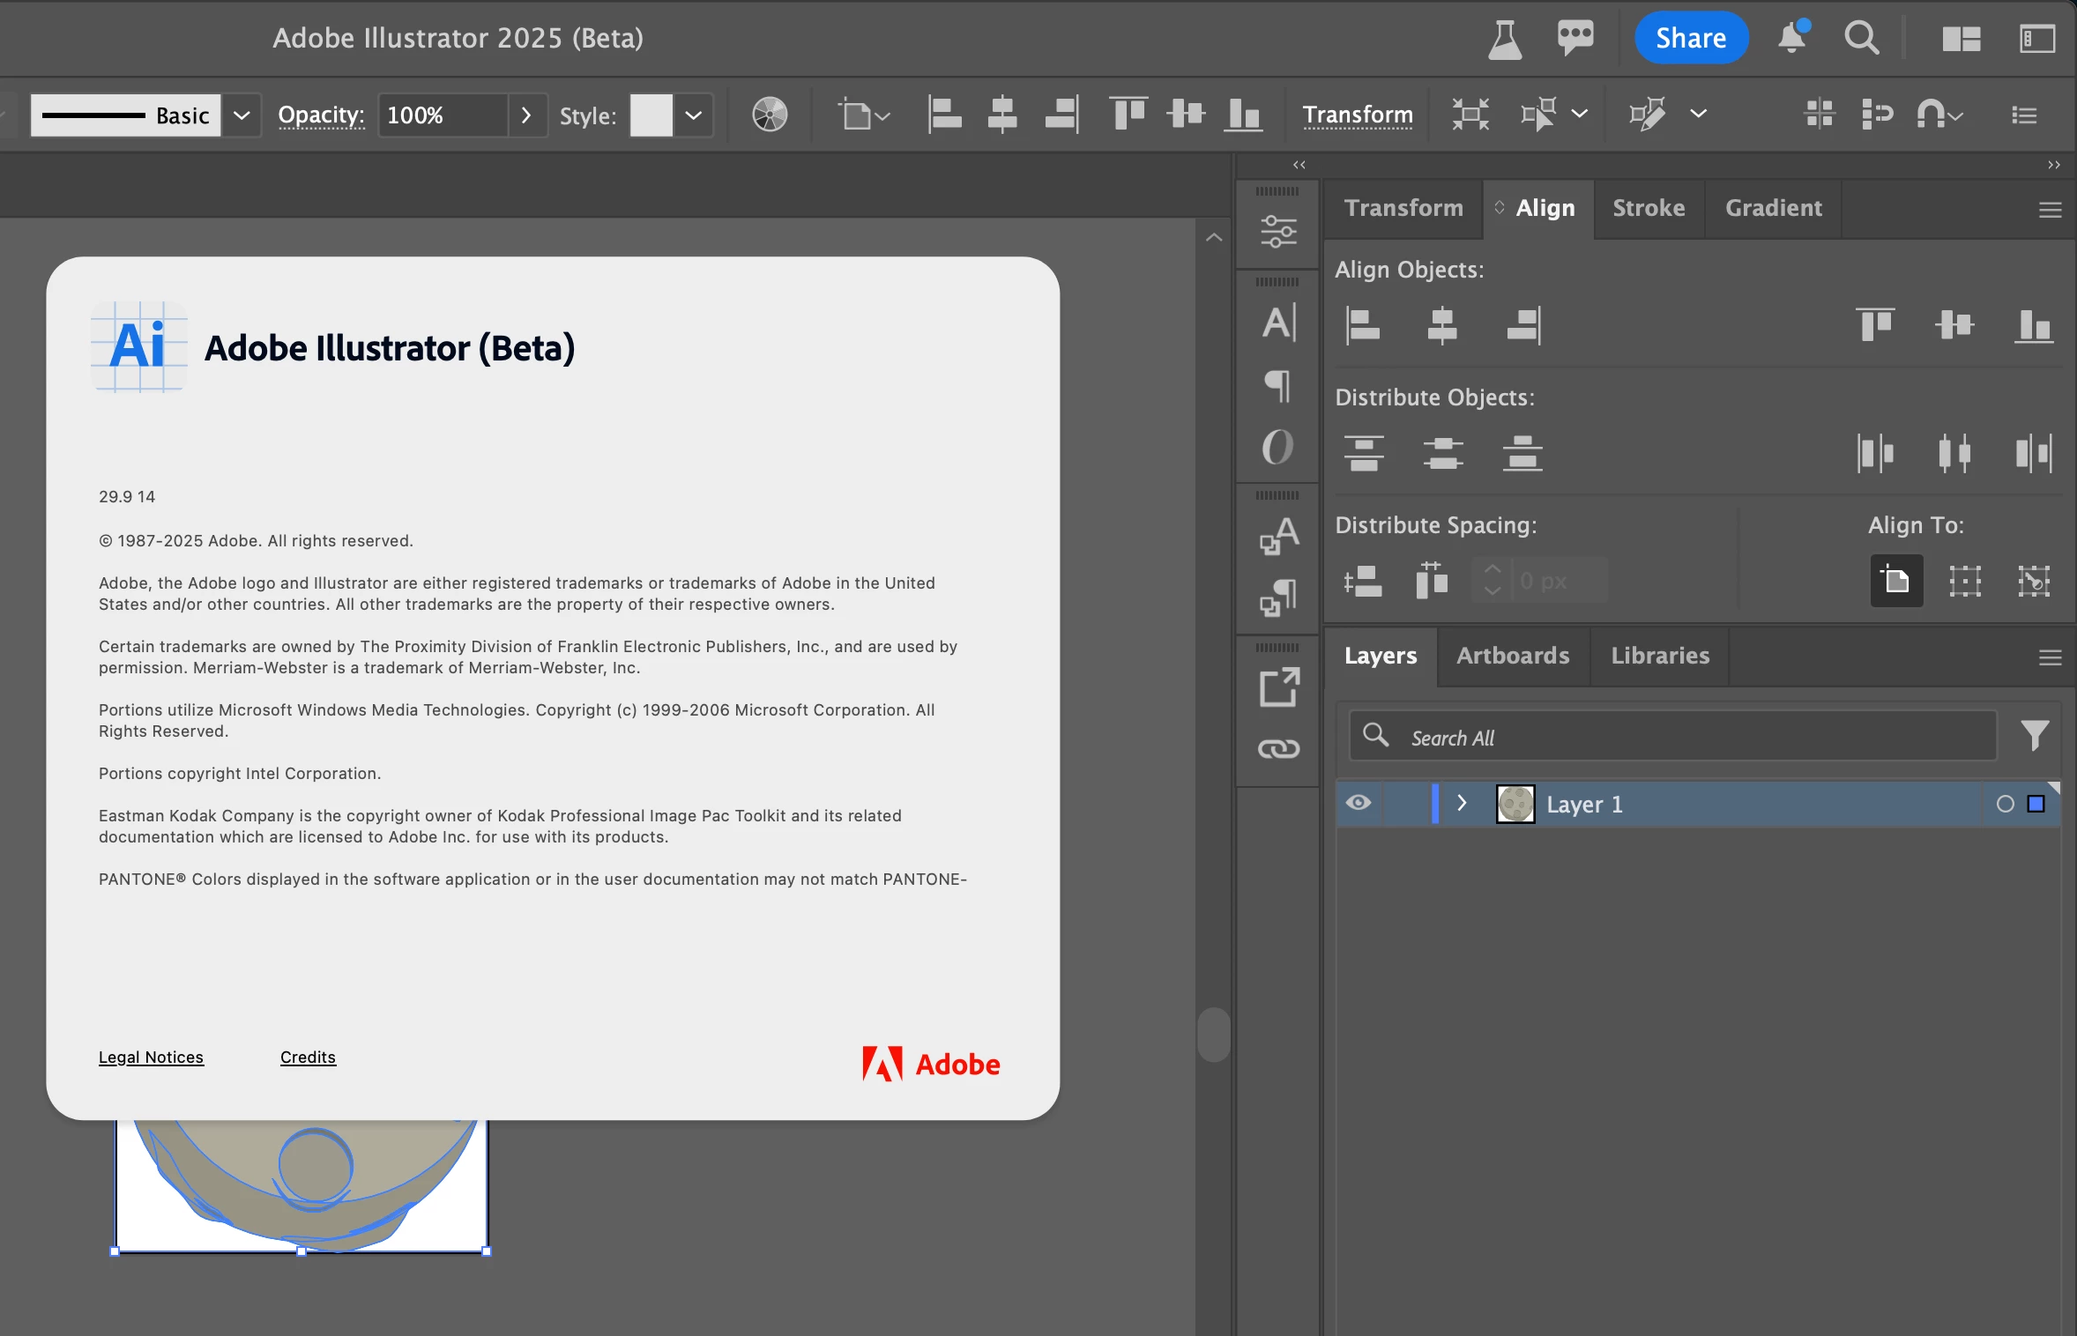Click the Beta flask icon in title bar

pos(1504,39)
